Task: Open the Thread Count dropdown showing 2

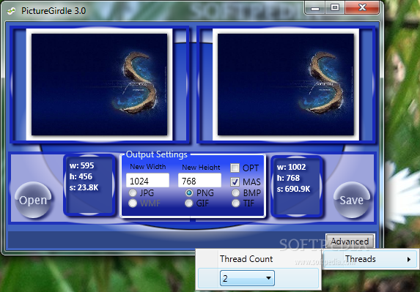Action: [x=247, y=278]
